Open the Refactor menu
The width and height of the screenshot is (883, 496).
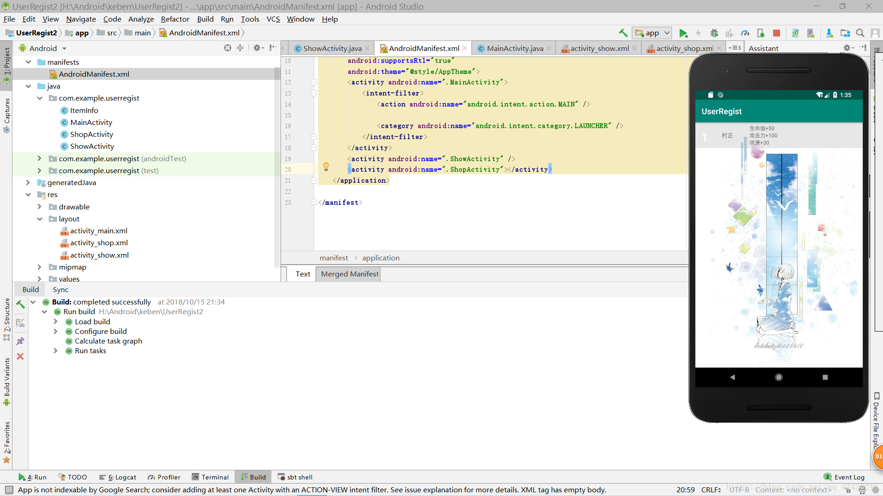(x=175, y=19)
